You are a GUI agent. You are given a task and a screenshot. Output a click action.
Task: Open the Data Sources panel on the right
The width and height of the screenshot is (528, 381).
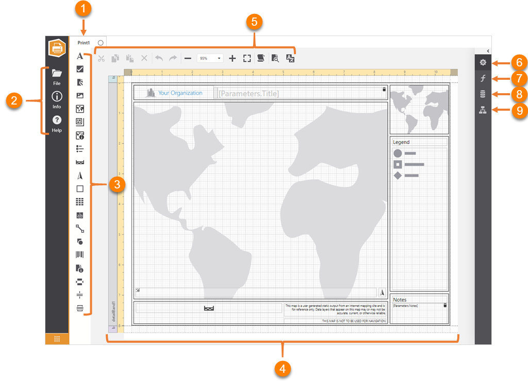[x=482, y=94]
